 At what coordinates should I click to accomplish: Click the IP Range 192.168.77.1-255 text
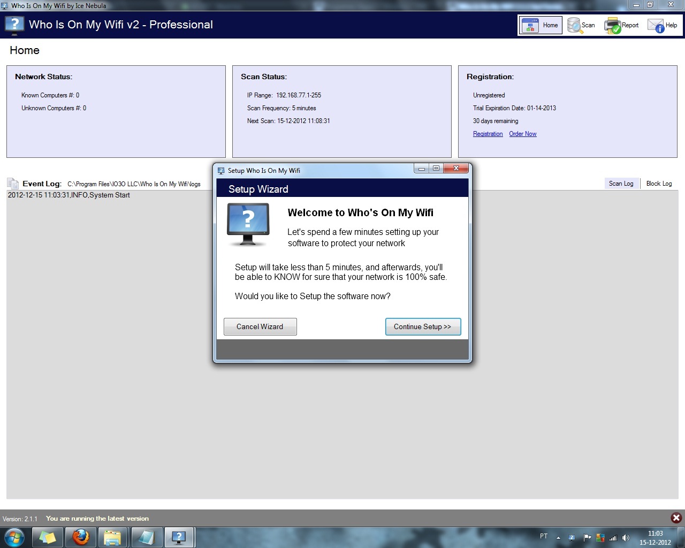tap(284, 95)
